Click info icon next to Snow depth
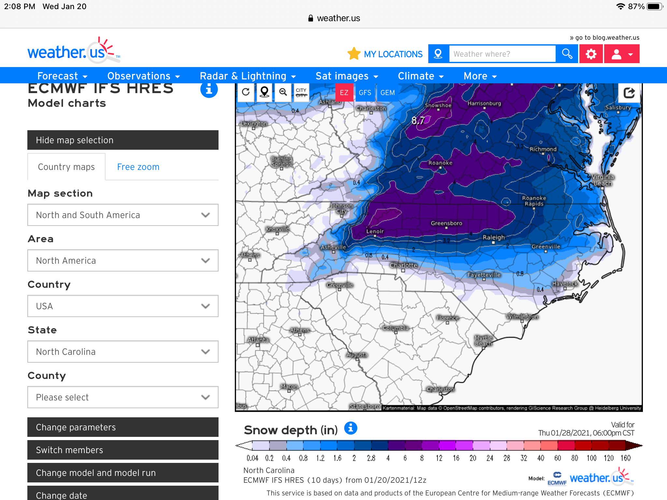 coord(350,428)
